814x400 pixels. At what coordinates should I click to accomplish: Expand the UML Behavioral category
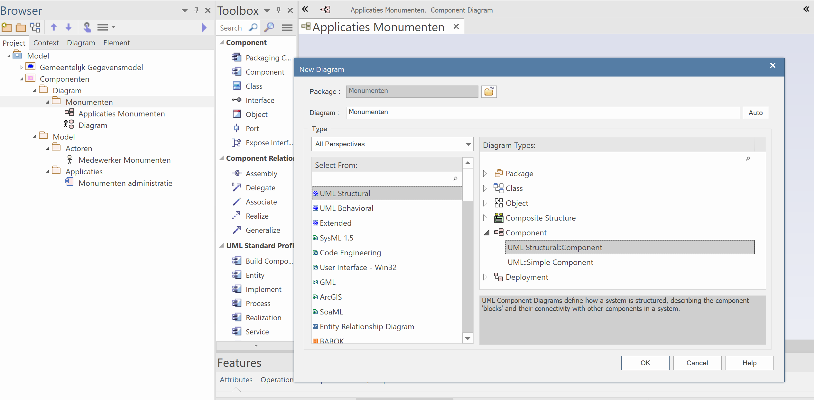[346, 208]
